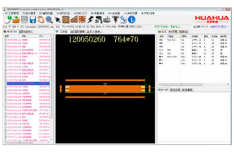The height and width of the screenshot is (156, 234).
Task: Click the orange panel with holes icon
Action: pyautogui.click(x=82, y=20)
